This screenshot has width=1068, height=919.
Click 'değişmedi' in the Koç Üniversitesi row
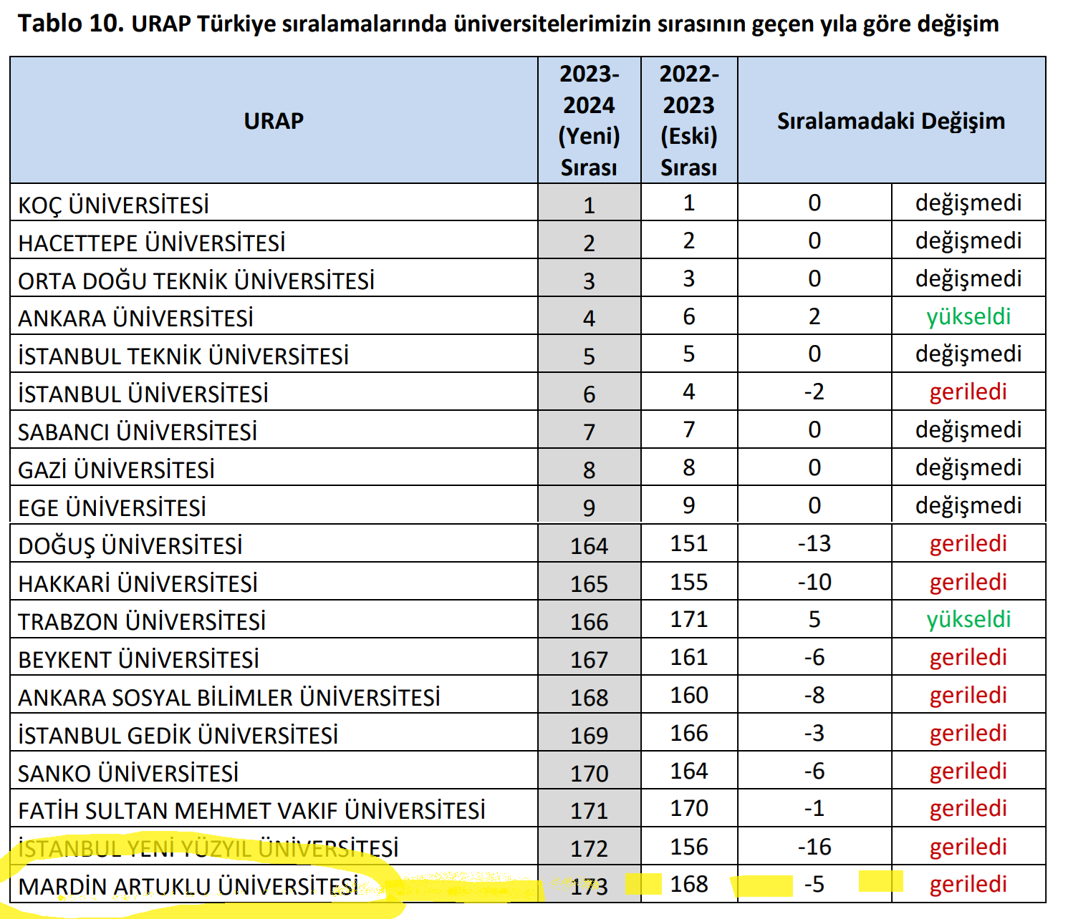[968, 203]
